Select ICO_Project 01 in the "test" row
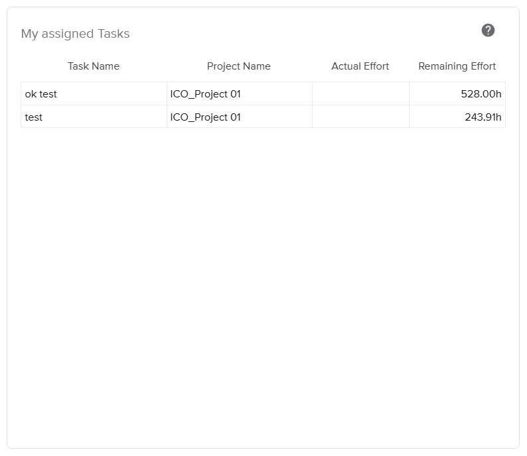Screen dimensions: 527x456 coord(205,117)
